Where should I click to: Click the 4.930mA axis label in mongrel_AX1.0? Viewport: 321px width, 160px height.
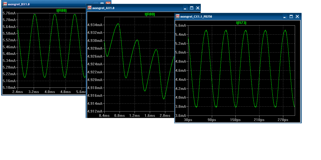[95, 41]
